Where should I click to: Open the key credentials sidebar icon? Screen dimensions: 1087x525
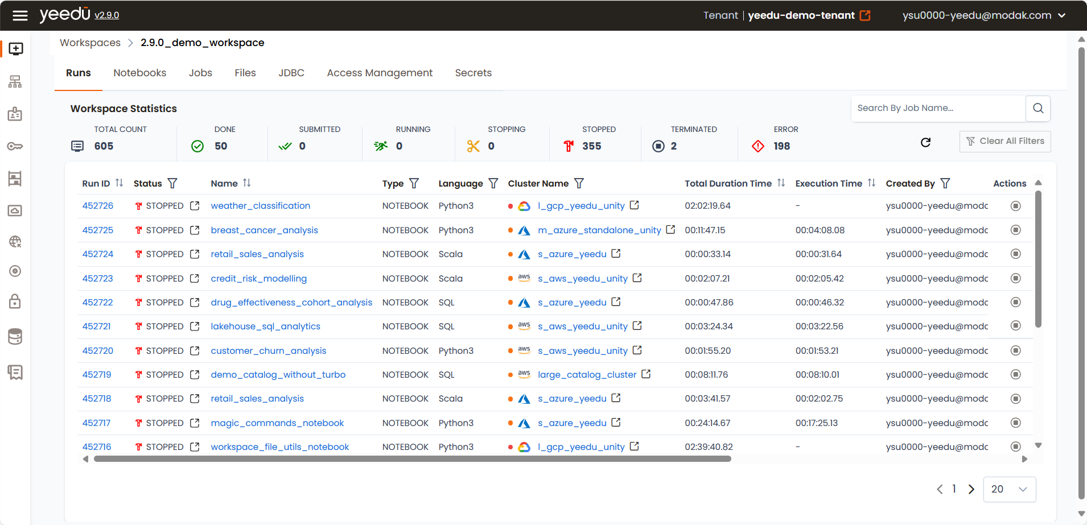[x=15, y=146]
